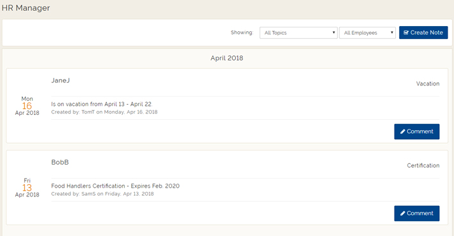
Task: Click the 'Showing:' label
Action: pos(242,33)
